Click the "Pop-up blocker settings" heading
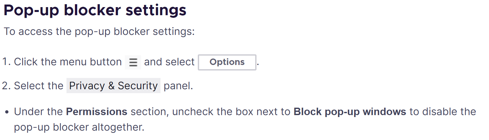Viewport: 489px width, 140px height. (x=95, y=10)
